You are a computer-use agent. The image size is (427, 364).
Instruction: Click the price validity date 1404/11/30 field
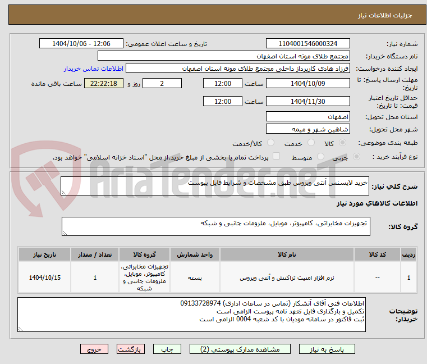tap(307, 102)
